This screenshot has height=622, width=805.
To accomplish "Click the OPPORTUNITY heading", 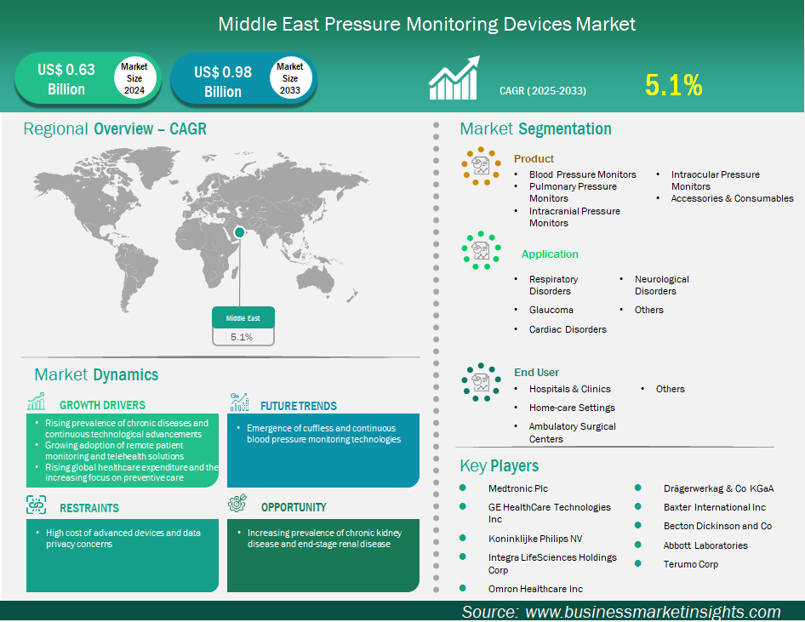I will tap(294, 507).
